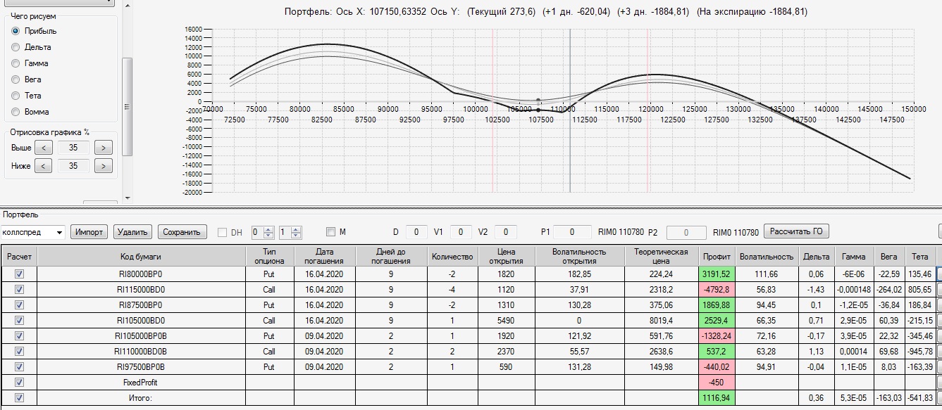Screen dimensions: 942x410
Task: Uncheck Расчет for FixedProfit row
Action: click(x=19, y=383)
